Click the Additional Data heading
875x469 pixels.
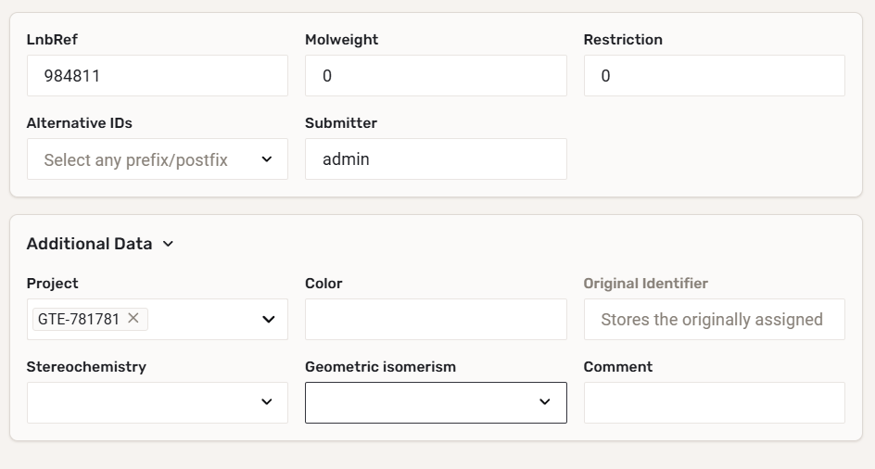(x=89, y=244)
